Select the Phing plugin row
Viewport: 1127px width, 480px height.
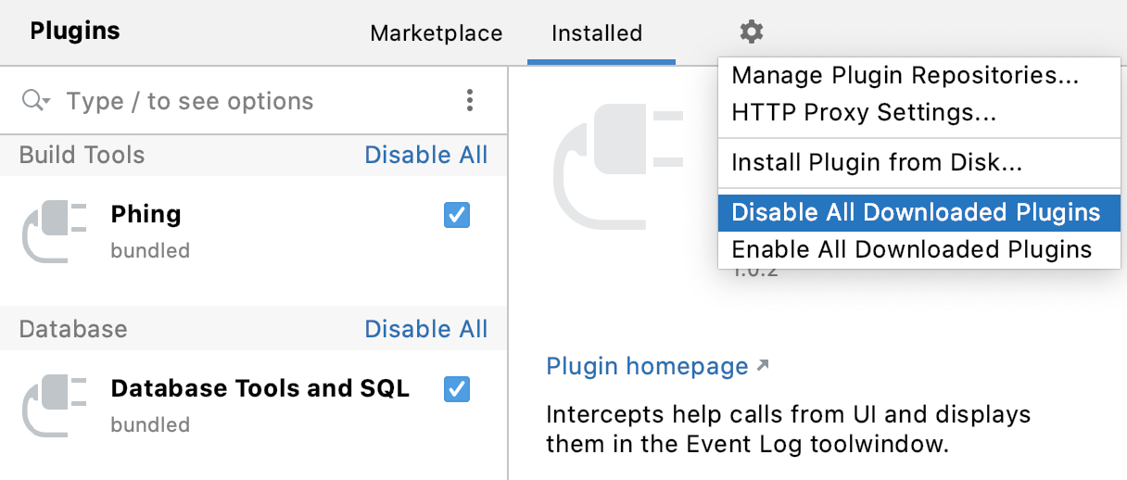pos(253,232)
